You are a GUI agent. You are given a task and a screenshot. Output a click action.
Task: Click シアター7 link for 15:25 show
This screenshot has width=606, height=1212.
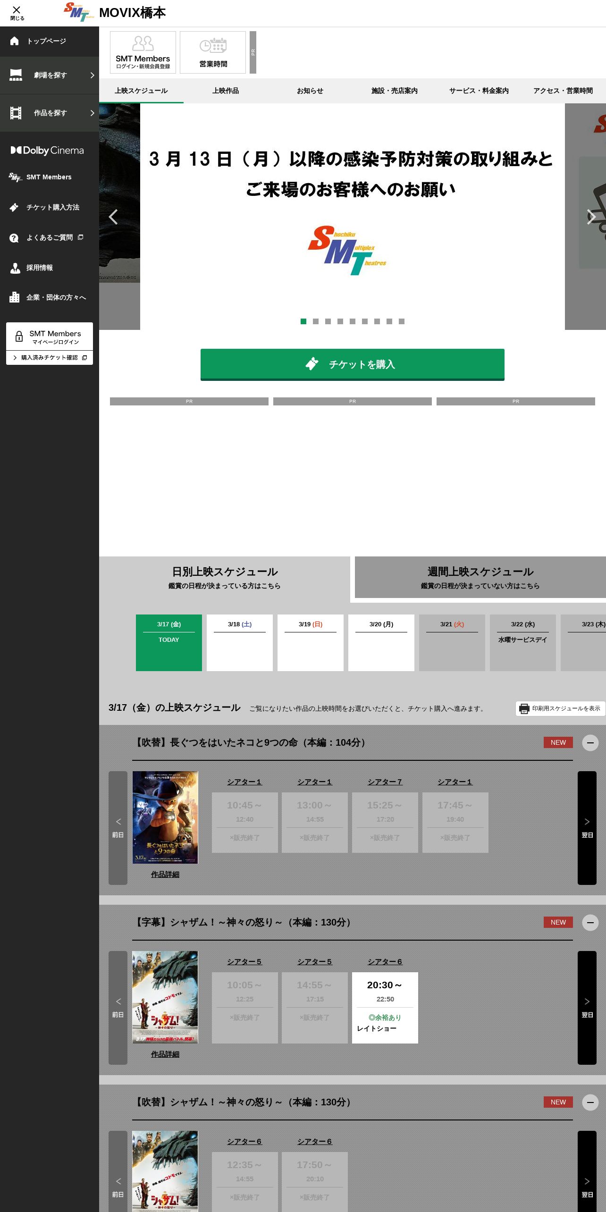385,782
